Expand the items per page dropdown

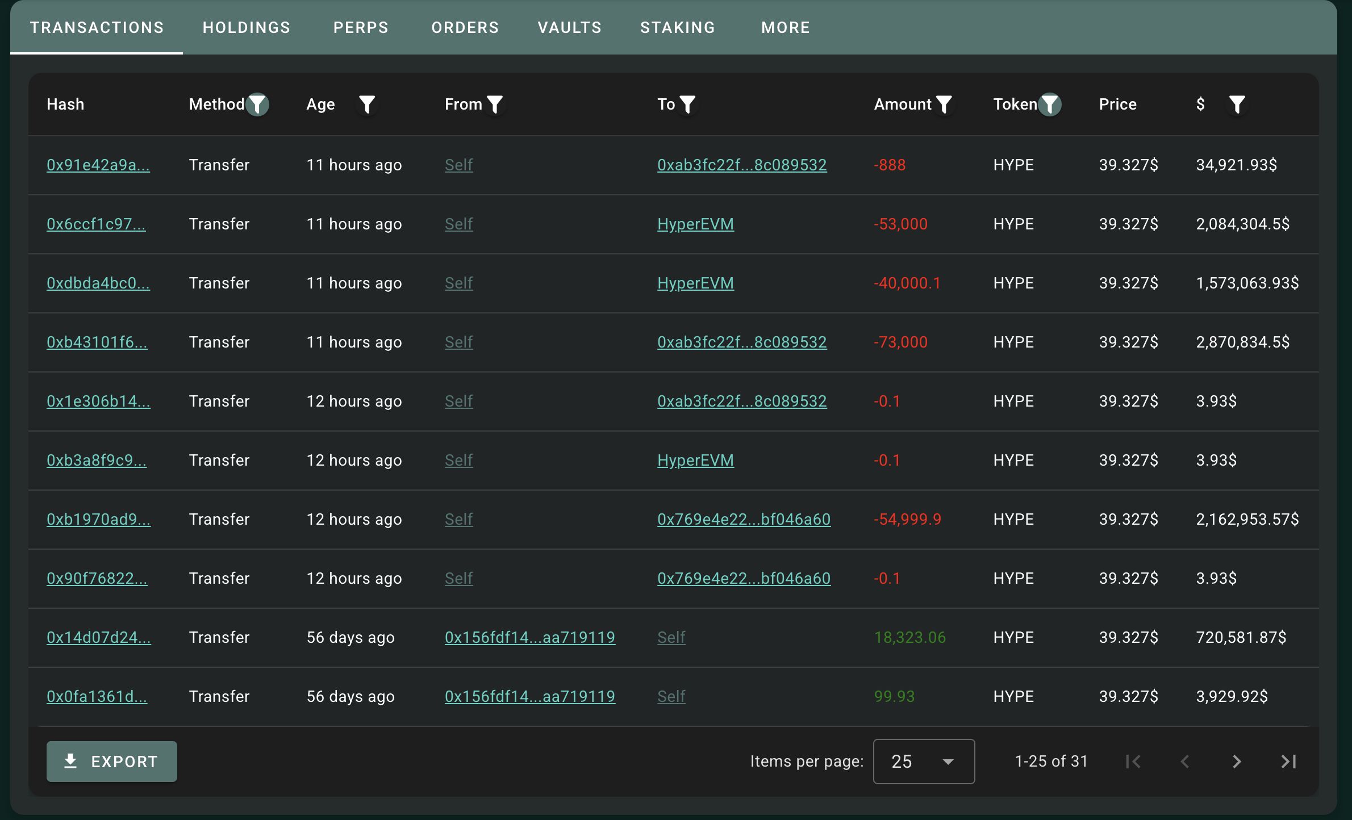pos(924,762)
